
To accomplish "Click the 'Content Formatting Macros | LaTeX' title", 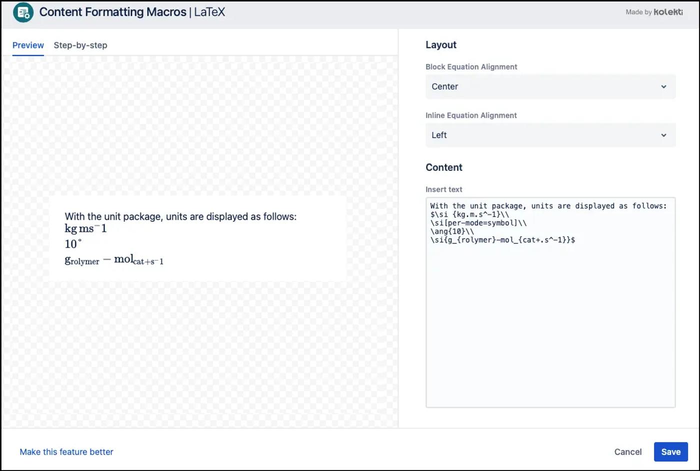I will (132, 12).
